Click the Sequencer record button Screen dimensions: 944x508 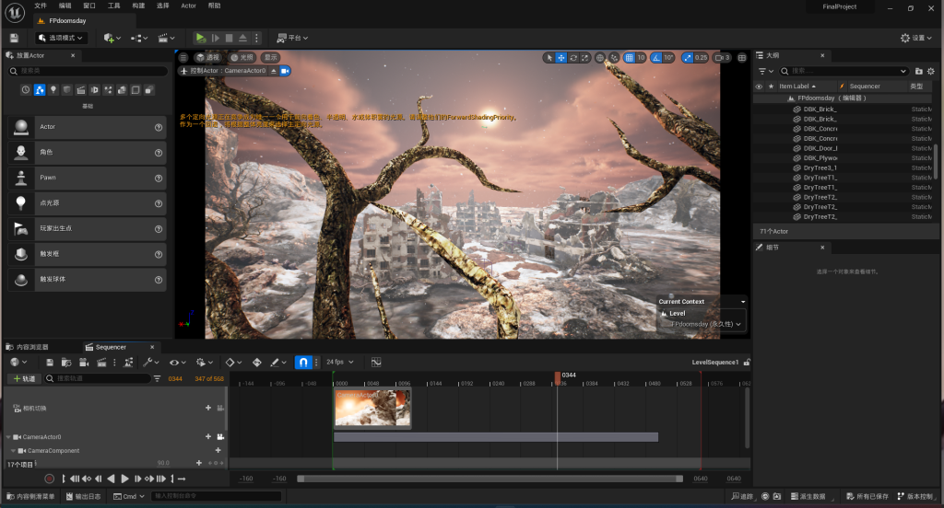[x=50, y=479]
